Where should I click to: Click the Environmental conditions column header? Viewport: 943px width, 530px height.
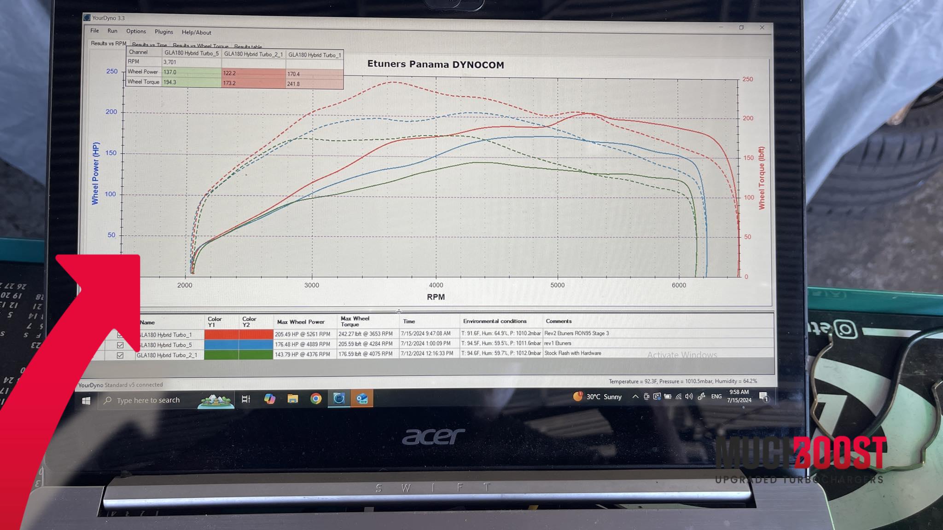click(x=501, y=321)
